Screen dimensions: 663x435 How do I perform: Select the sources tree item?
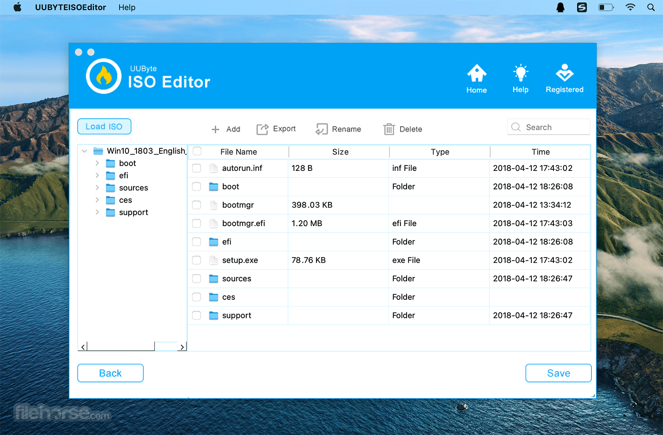click(133, 188)
